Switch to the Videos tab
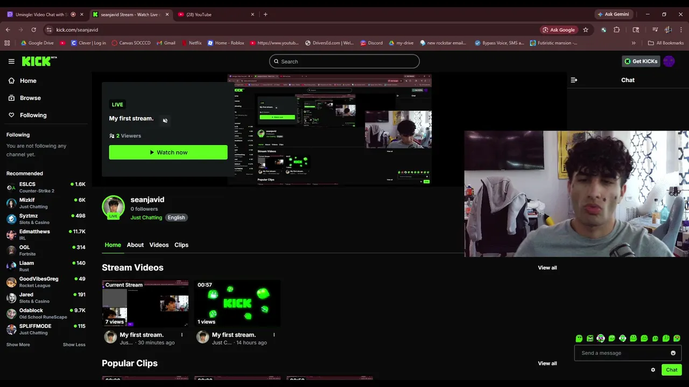The height and width of the screenshot is (387, 689). pos(159,245)
